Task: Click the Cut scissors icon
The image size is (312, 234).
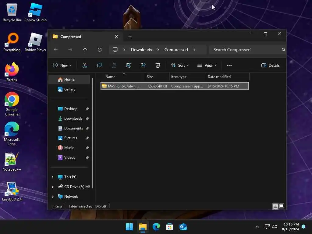Action: pyautogui.click(x=85, y=65)
